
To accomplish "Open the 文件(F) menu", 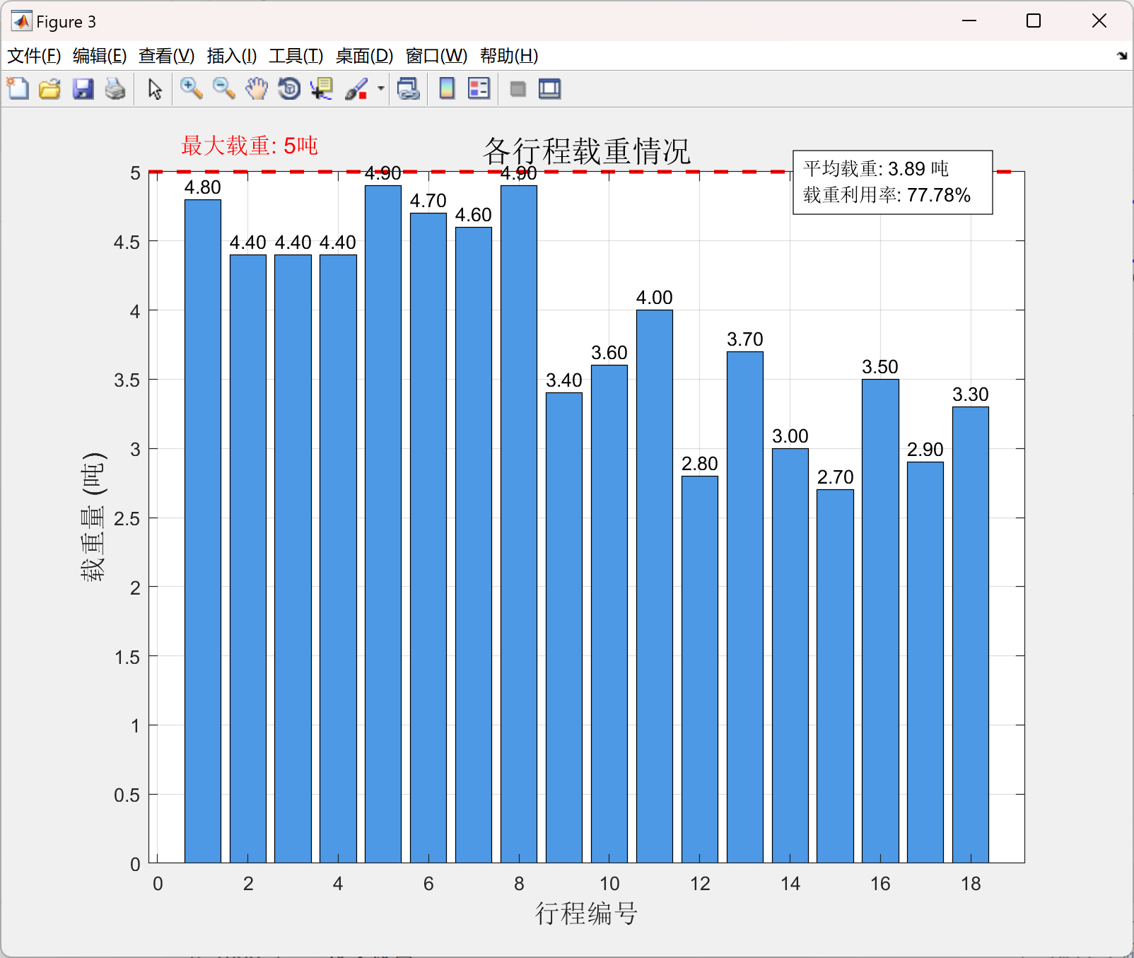I will (x=34, y=56).
